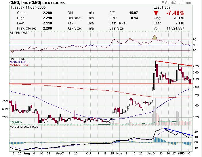Click the RSI 70 level label
202x157 pixels.
[195, 39]
